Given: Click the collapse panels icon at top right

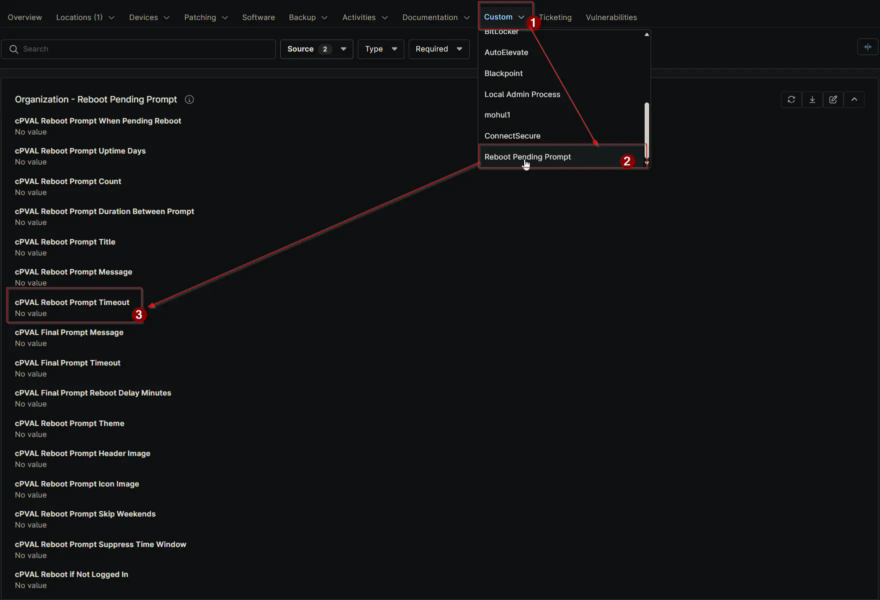Looking at the screenshot, I should [x=868, y=47].
